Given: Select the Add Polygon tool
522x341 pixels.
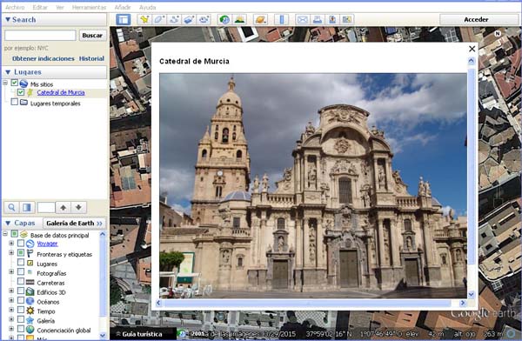Looking at the screenshot, I should (159, 19).
